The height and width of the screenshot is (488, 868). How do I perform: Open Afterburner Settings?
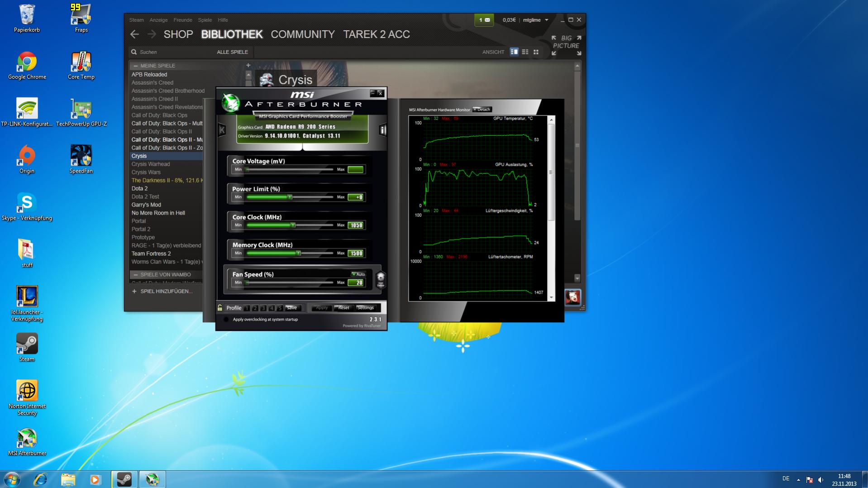click(x=365, y=308)
